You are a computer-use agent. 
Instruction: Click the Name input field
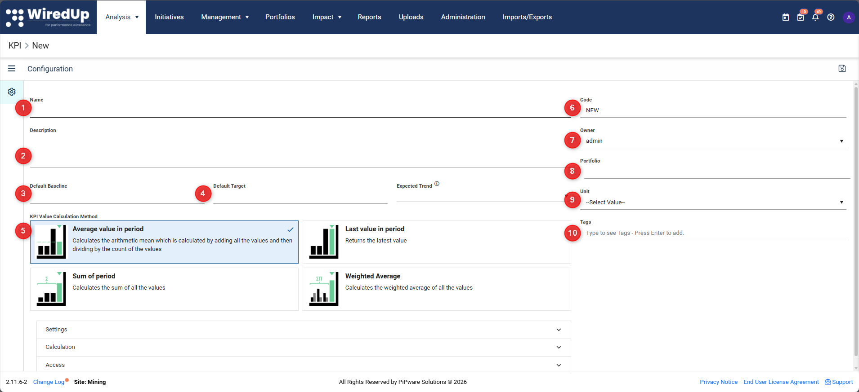click(x=300, y=110)
